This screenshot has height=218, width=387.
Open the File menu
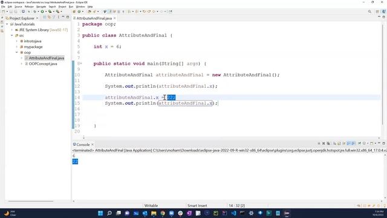point(3,7)
